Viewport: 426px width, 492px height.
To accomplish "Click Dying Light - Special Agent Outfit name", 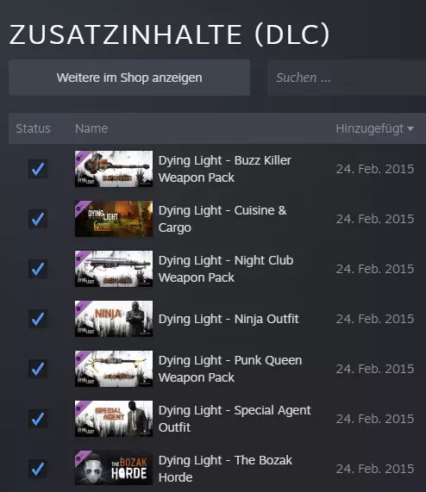I will coord(235,419).
